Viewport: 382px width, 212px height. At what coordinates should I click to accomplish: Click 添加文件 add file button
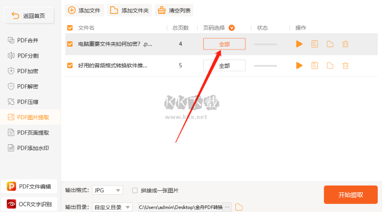coord(84,11)
